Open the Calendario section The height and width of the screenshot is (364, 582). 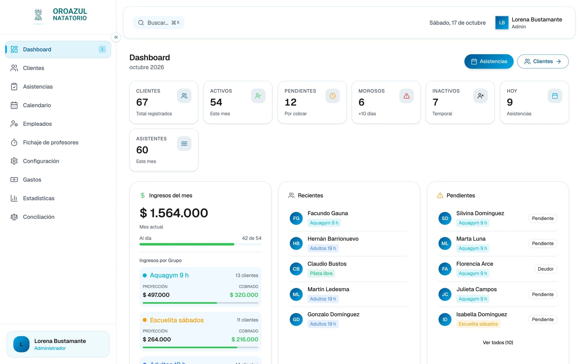[58, 105]
